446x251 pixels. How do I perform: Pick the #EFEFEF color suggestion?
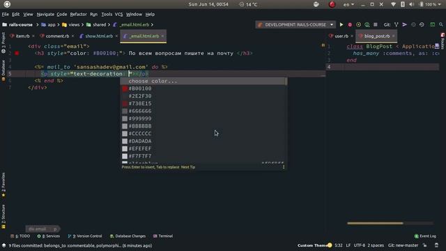coord(203,149)
